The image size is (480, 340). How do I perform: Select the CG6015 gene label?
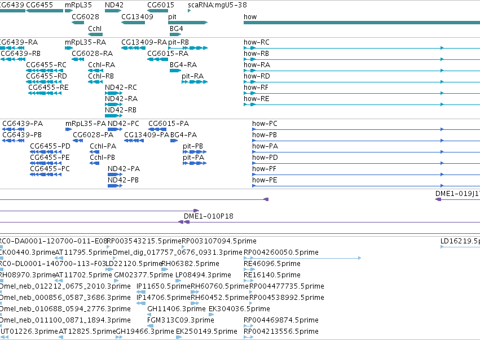click(161, 5)
